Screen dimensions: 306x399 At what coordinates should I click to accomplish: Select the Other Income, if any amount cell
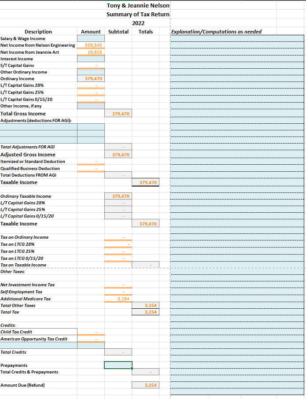point(91,106)
